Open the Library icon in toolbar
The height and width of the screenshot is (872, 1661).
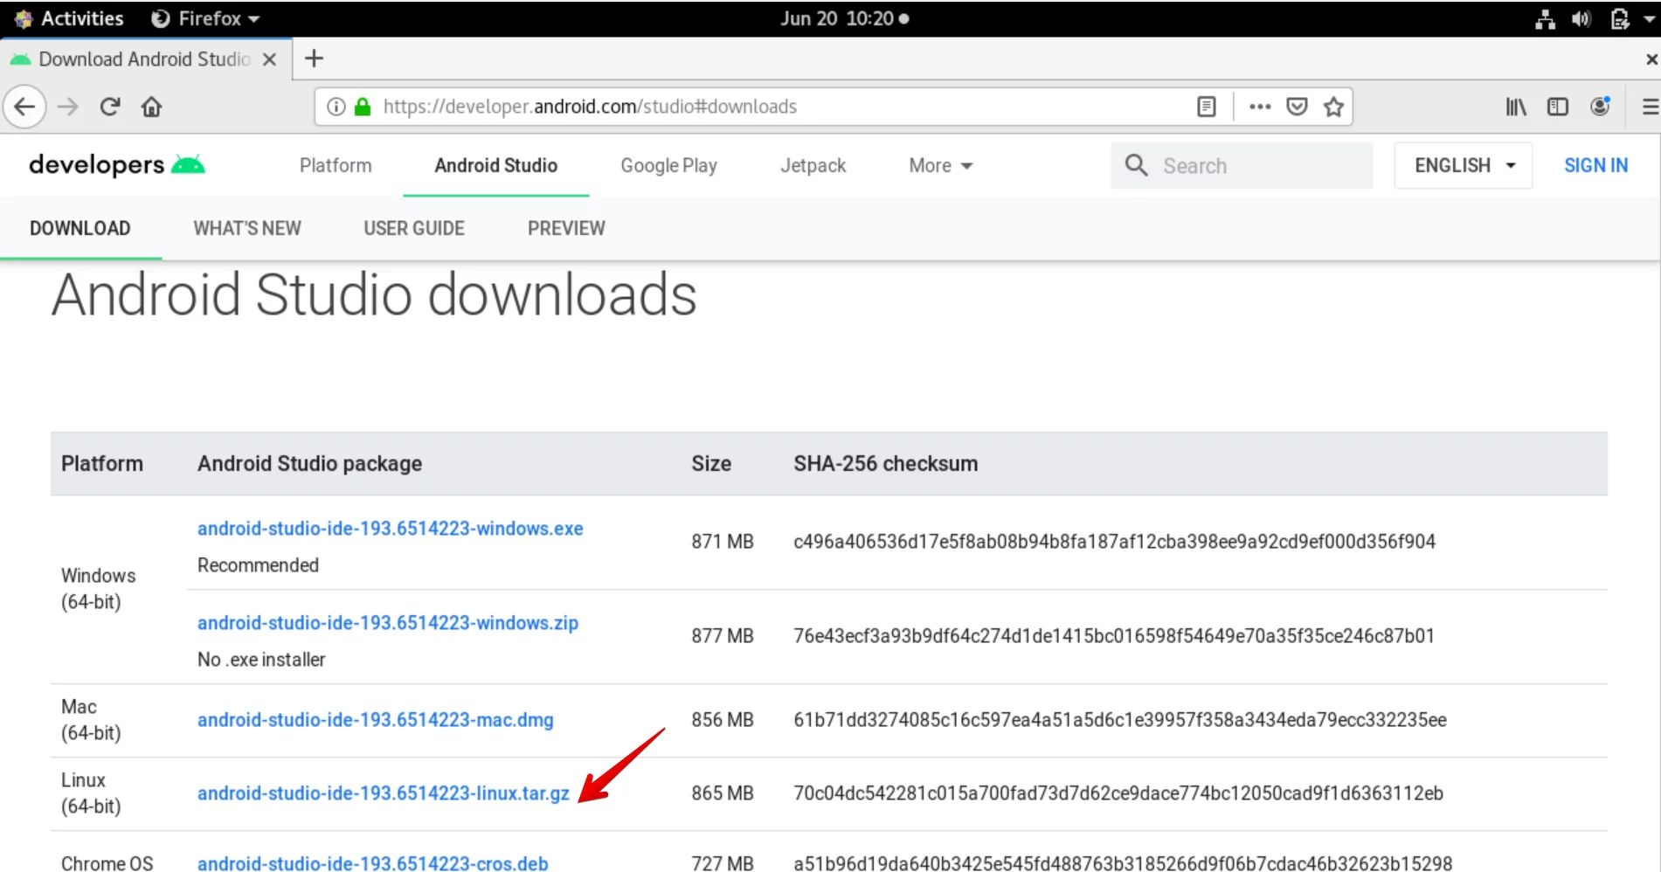[x=1516, y=107]
